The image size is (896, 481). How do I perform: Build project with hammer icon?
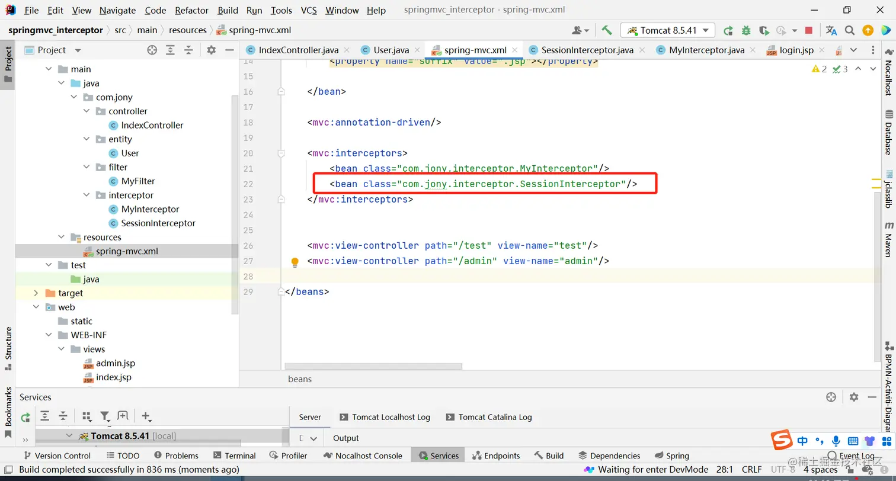(x=606, y=30)
